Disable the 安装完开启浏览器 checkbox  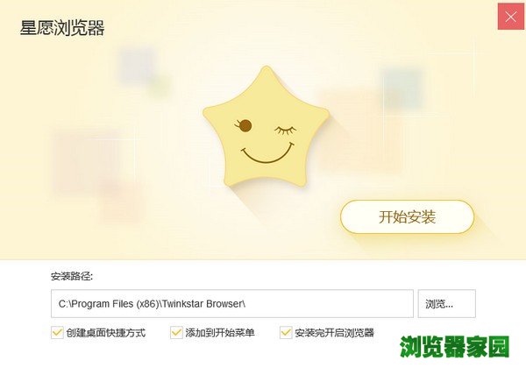[x=286, y=333]
